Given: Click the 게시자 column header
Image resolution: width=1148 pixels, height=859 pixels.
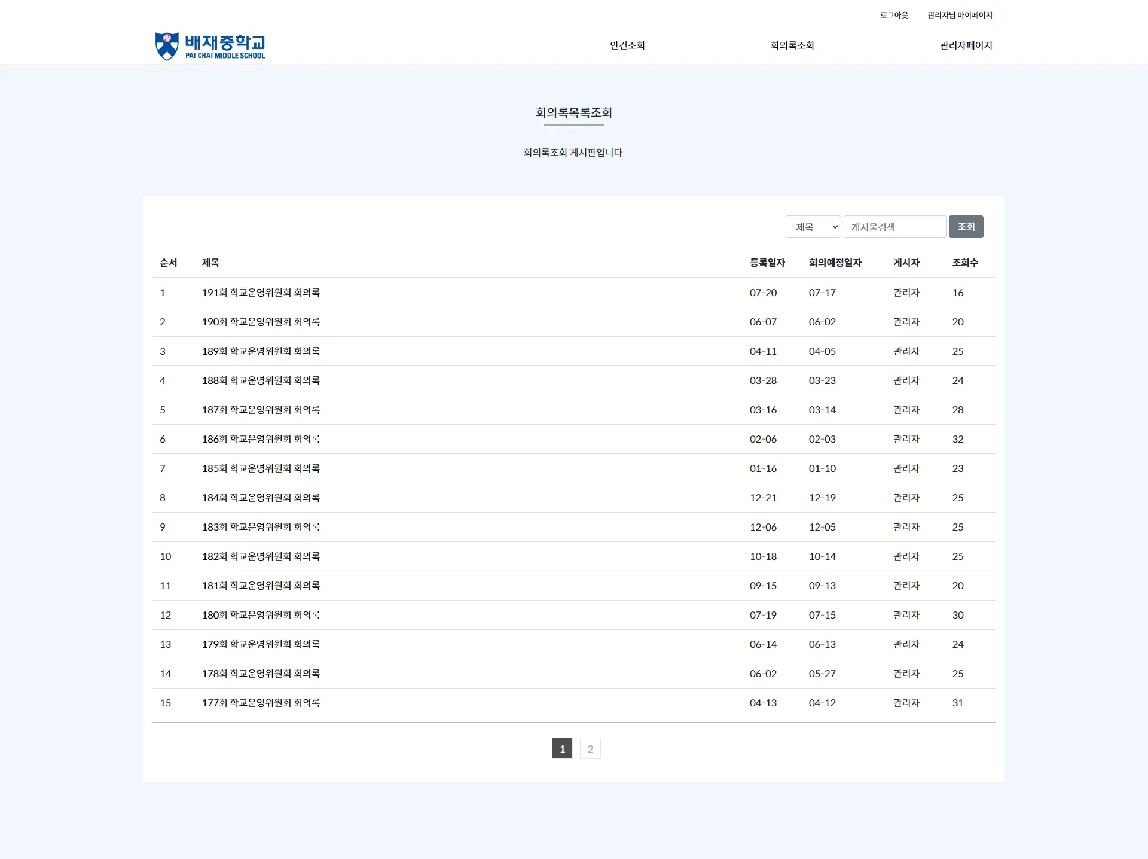Looking at the screenshot, I should [906, 263].
